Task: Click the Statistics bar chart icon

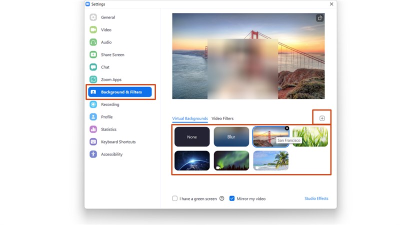Action: pyautogui.click(x=93, y=129)
